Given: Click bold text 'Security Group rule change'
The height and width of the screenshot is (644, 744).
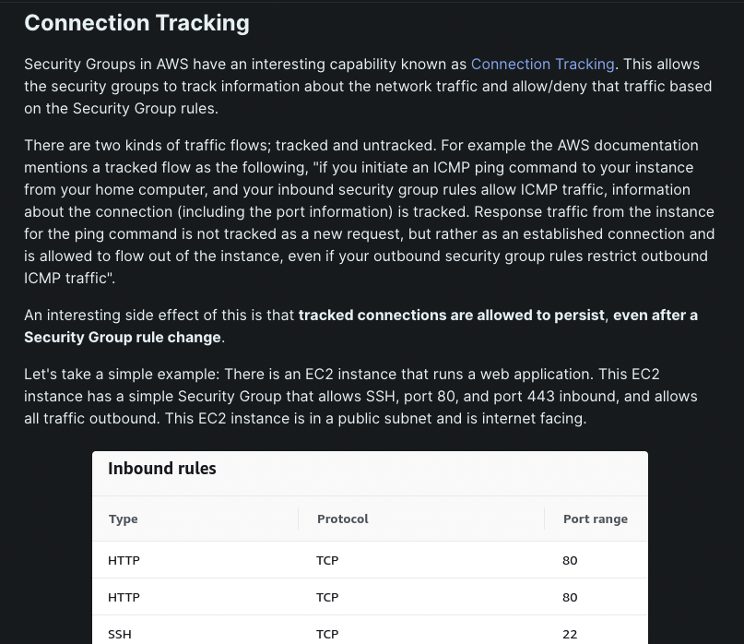Looking at the screenshot, I should click(123, 337).
